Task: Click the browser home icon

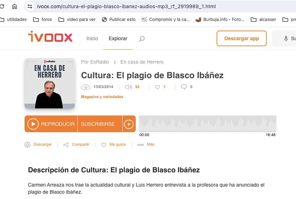Action: click(x=15, y=6)
